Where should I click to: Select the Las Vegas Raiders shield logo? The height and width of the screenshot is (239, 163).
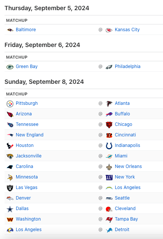coord(10,188)
